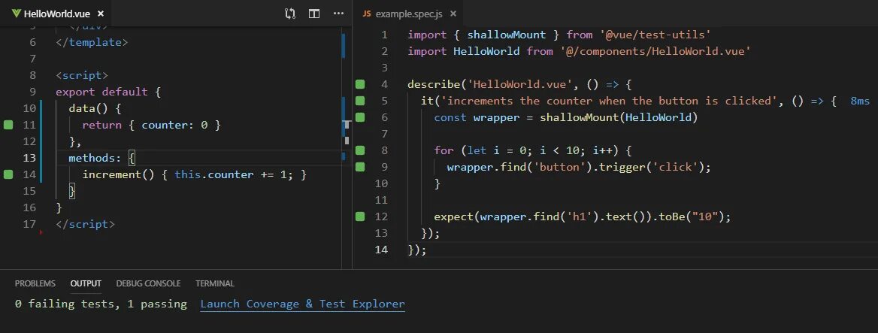Click green marker beside trigger('click') line 9
Image resolution: width=878 pixels, height=333 pixels.
pyautogui.click(x=359, y=167)
